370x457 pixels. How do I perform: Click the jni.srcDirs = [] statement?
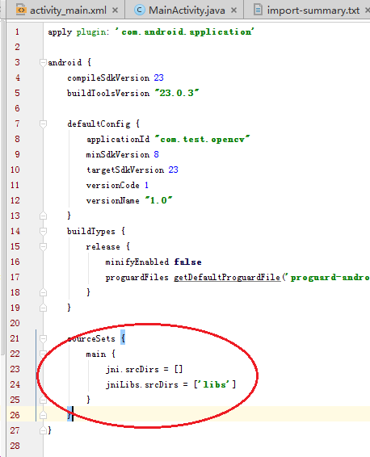(x=145, y=370)
